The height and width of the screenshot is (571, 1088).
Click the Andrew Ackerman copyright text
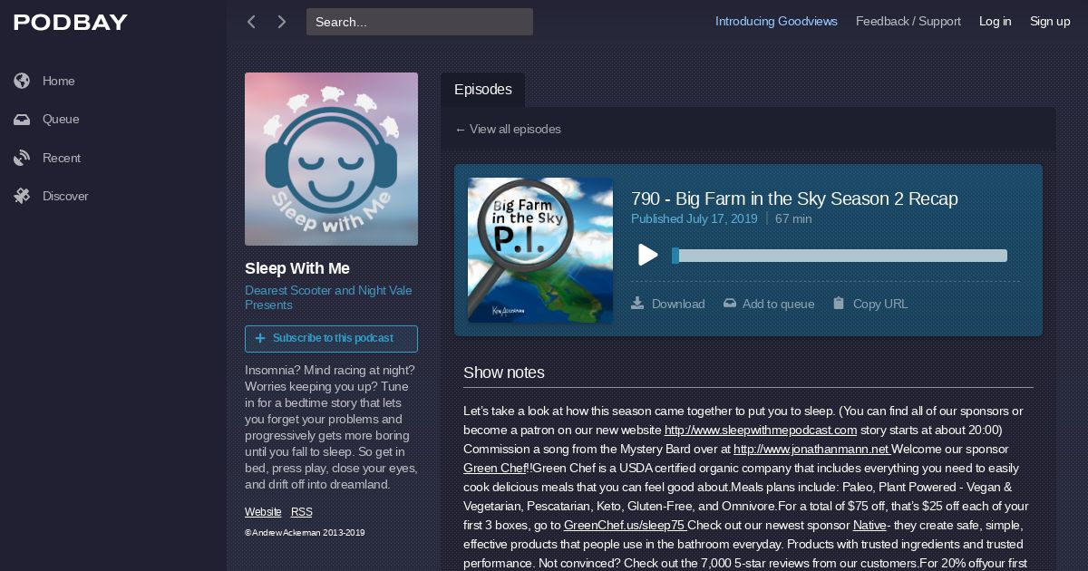tap(305, 533)
